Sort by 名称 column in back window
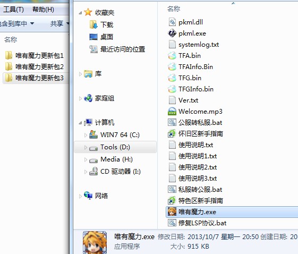Image resolution: width=298 pixels, height=254 pixels. [x=11, y=39]
